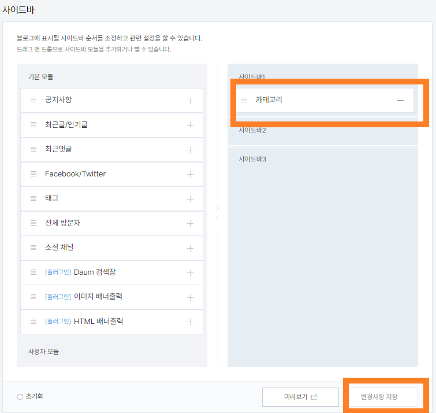Screen dimensions: 436x413
Task: Add the 소셜 채널 module with its plus icon
Action: click(190, 248)
